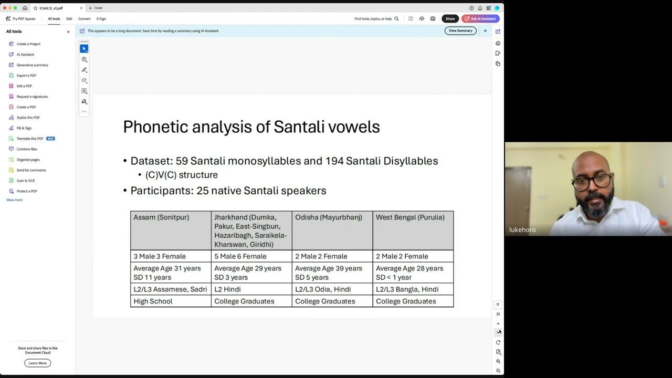
Task: Click View more tools link
Action: pos(14,199)
